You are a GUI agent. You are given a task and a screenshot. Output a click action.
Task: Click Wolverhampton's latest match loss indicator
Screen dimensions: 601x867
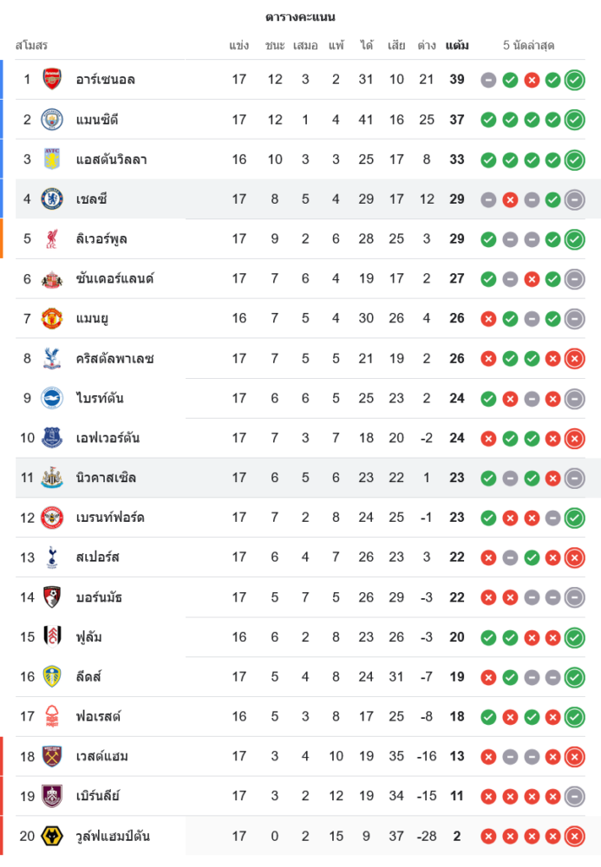point(574,837)
